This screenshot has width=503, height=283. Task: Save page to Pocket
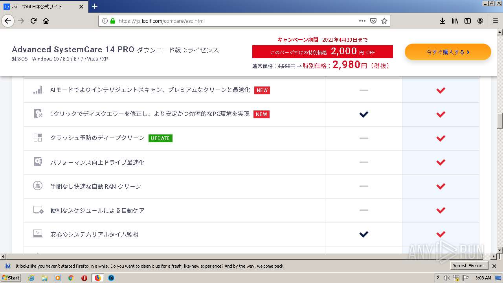pyautogui.click(x=373, y=21)
